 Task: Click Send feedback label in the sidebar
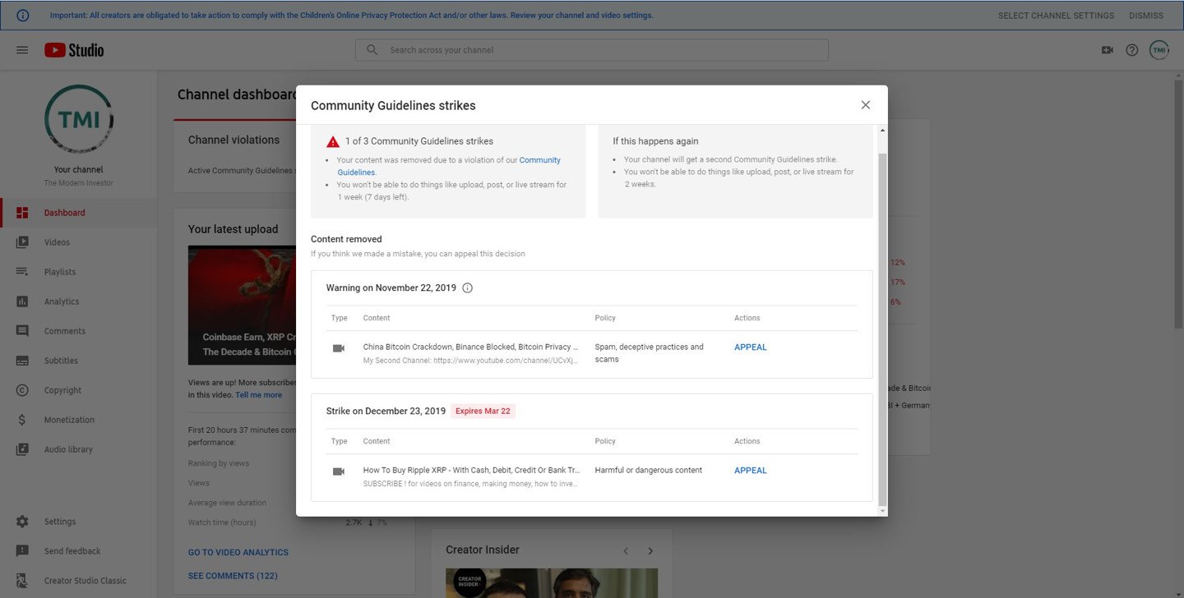pos(72,551)
